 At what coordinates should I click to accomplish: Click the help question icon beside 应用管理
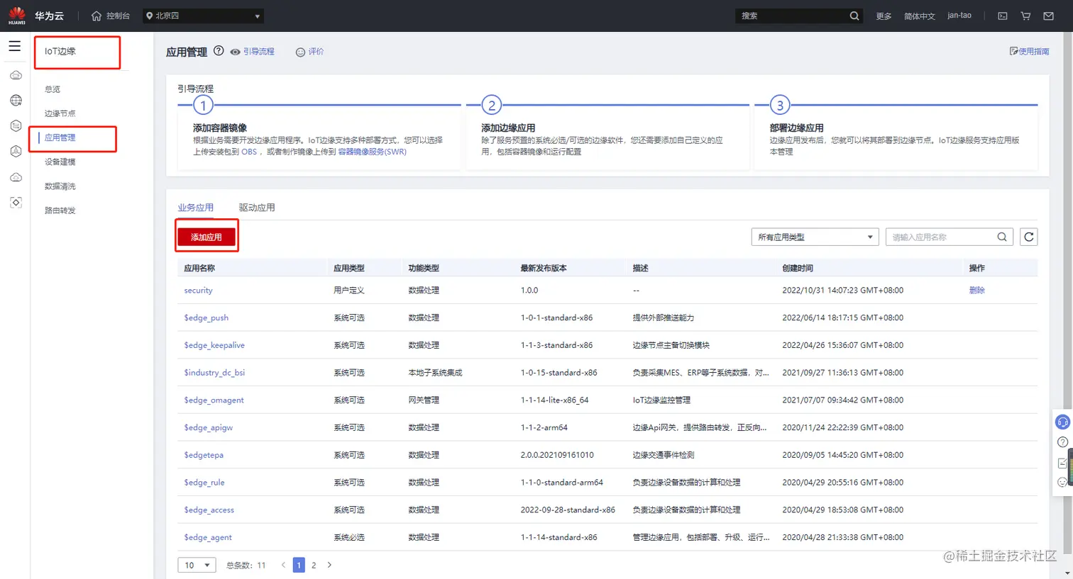pyautogui.click(x=219, y=51)
